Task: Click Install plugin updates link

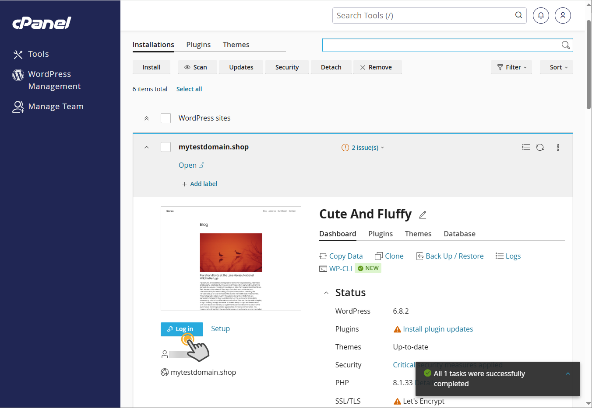Action: point(438,329)
